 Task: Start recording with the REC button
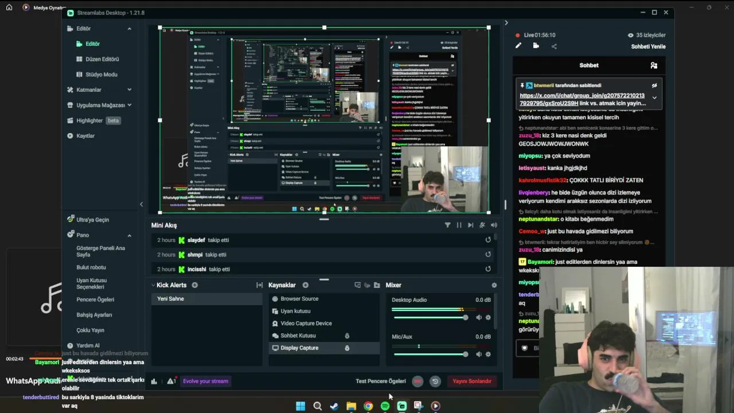click(417, 381)
